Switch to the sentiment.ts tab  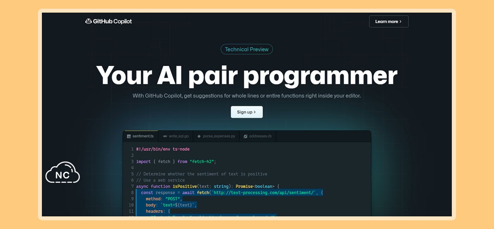click(140, 136)
